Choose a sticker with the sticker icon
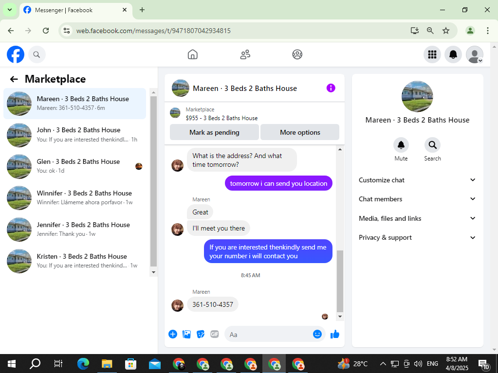Image resolution: width=498 pixels, height=373 pixels. (x=201, y=334)
